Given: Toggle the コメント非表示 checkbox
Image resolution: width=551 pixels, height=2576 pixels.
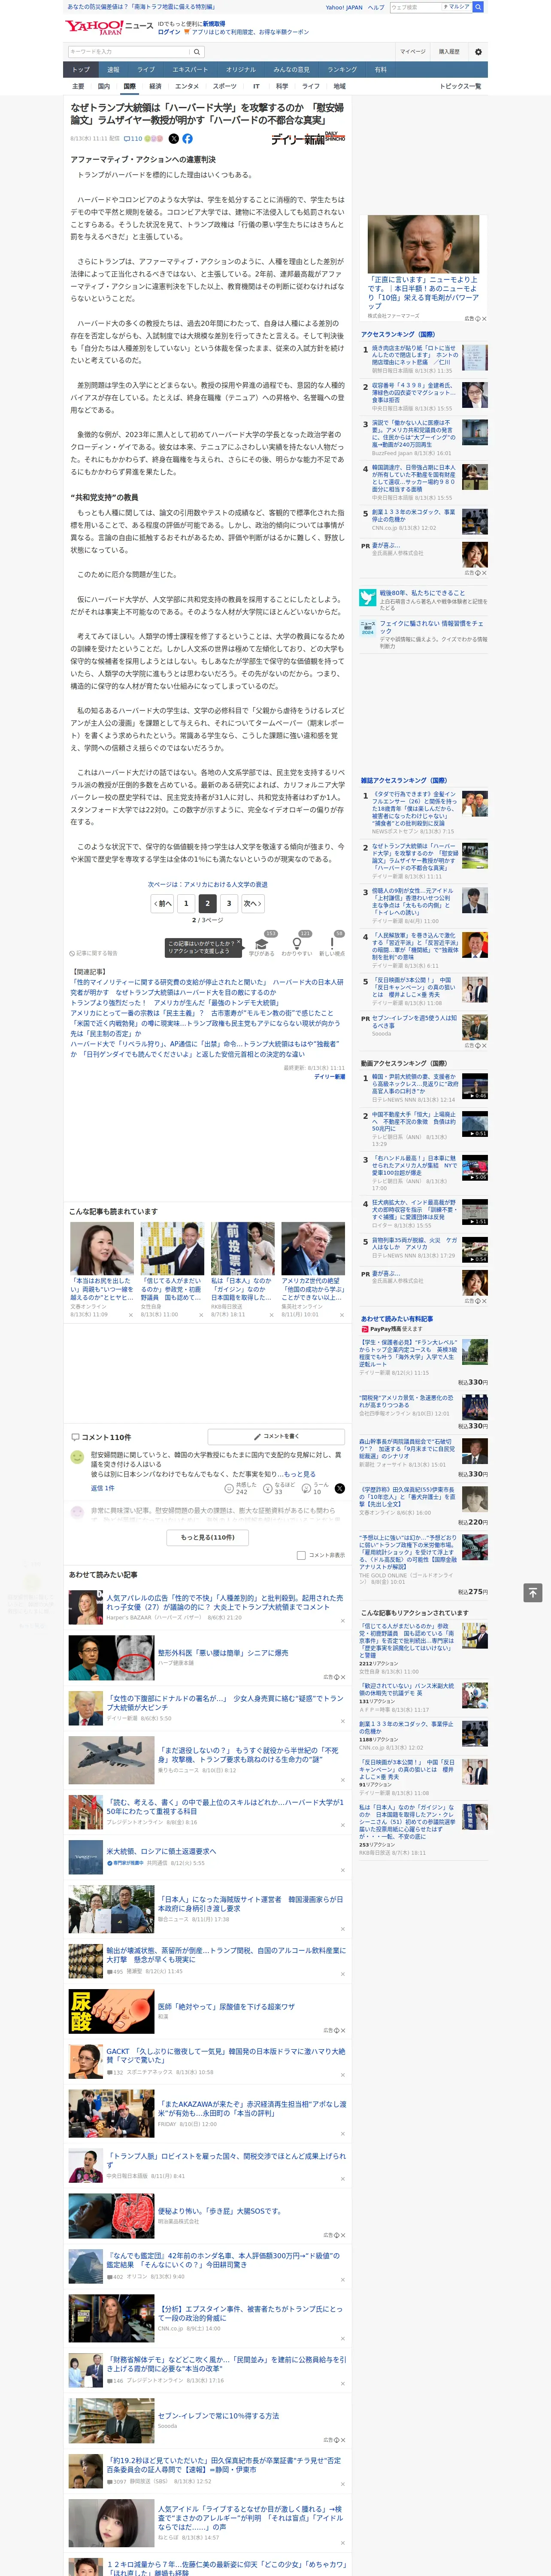Looking at the screenshot, I should tap(301, 1555).
